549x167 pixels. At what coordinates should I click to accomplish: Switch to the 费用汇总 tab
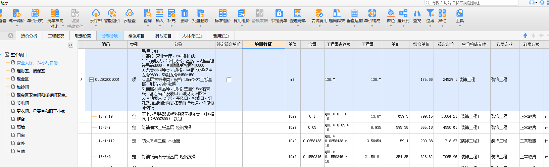(x=221, y=36)
